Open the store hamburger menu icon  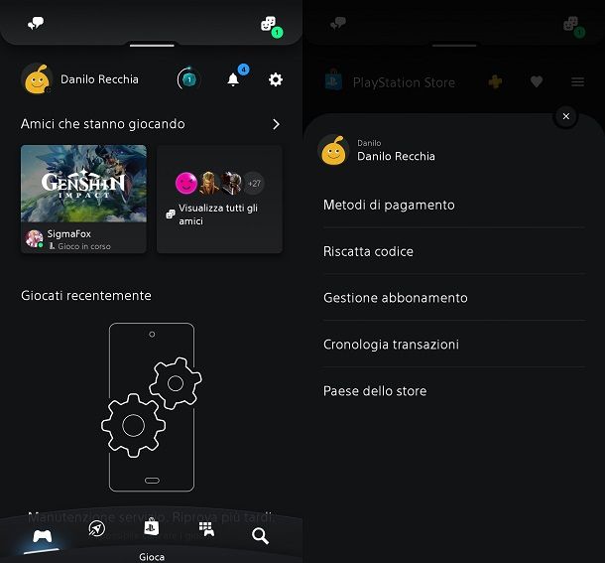(x=577, y=82)
